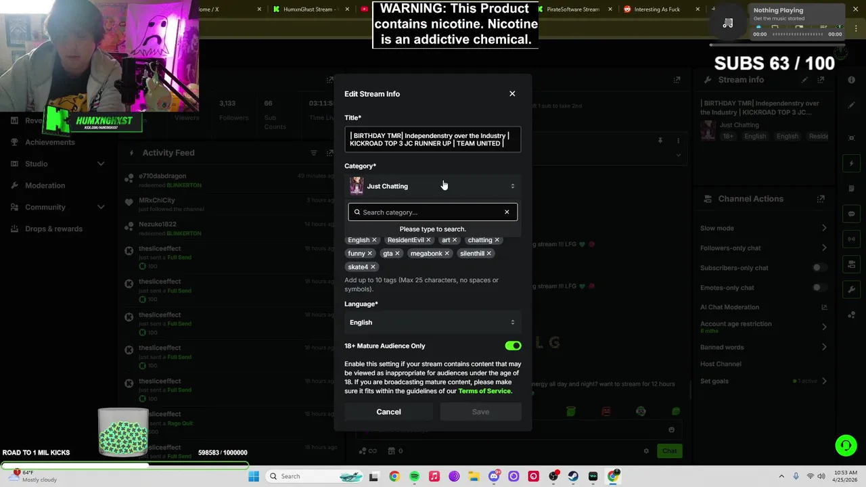The width and height of the screenshot is (866, 487).
Task: Save the stream info changes
Action: [x=480, y=412]
